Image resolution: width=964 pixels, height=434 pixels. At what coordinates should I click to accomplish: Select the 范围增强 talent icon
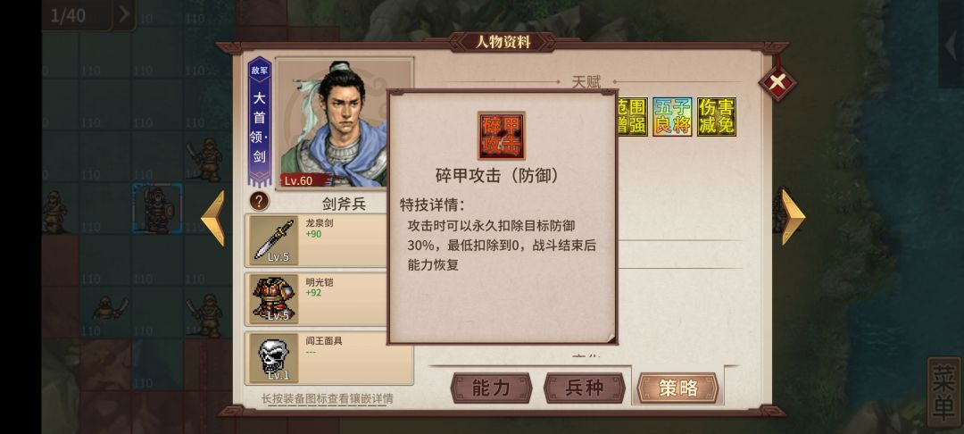(633, 117)
